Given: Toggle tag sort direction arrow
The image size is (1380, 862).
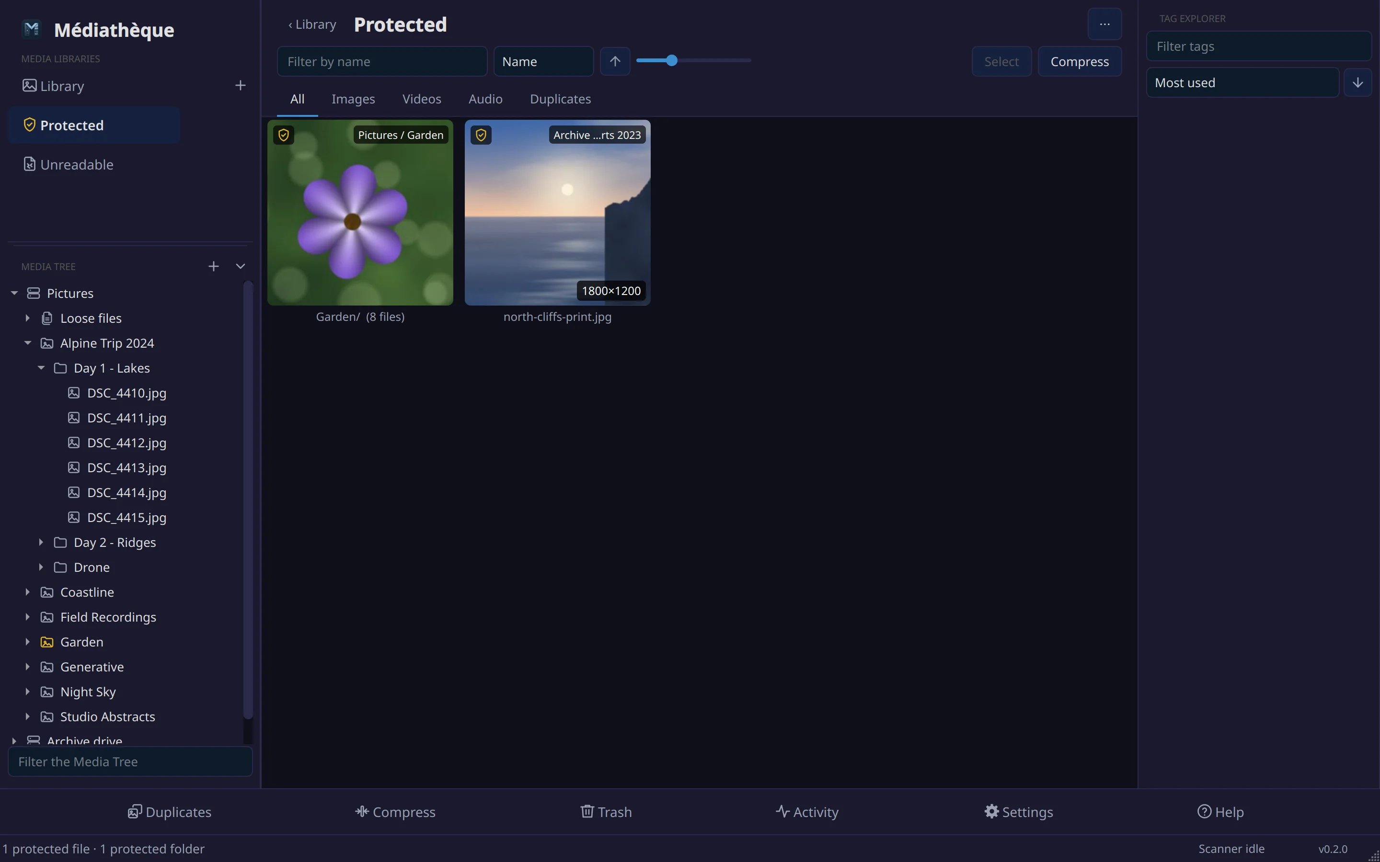Looking at the screenshot, I should (1358, 83).
